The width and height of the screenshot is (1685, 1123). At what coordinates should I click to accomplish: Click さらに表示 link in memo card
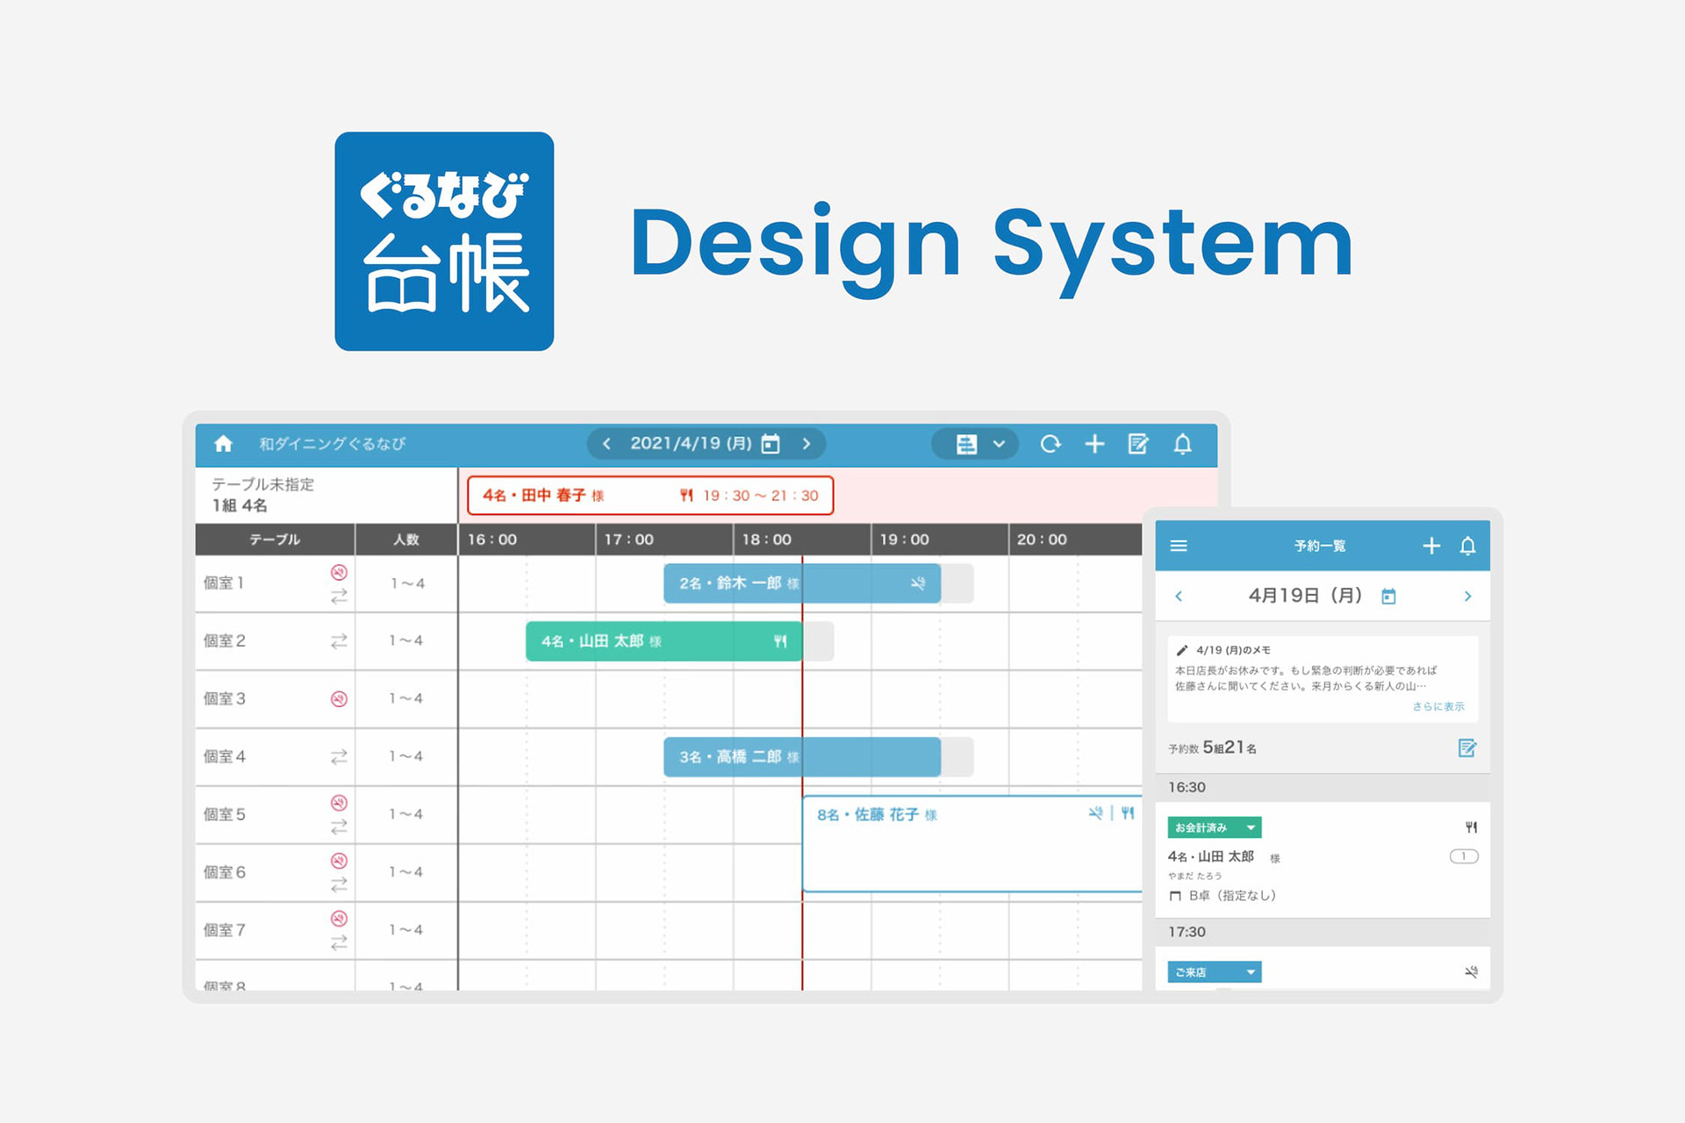click(x=1438, y=706)
